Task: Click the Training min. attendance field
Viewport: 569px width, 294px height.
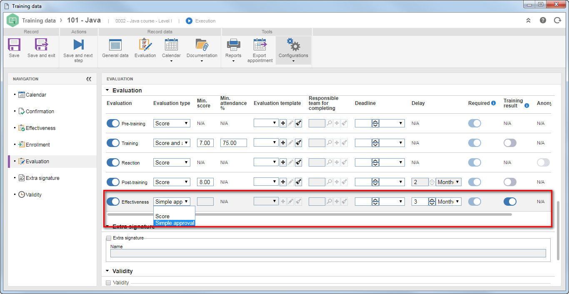Action: click(233, 143)
